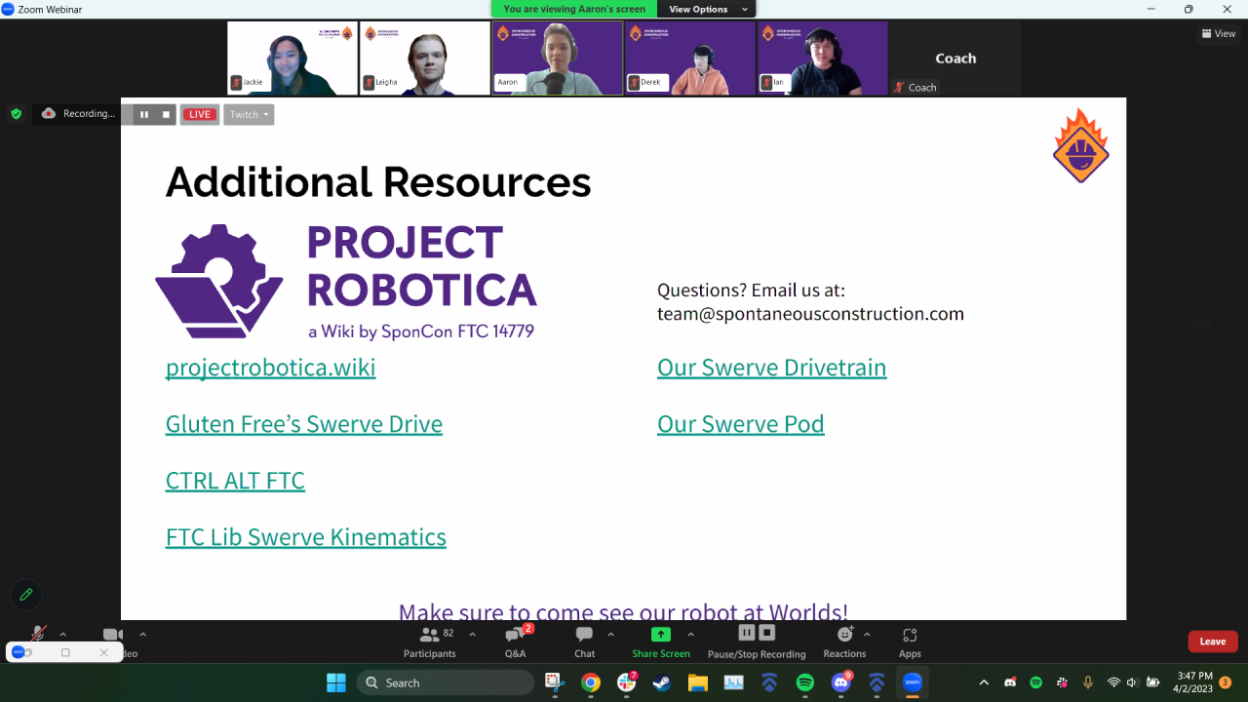Screen dimensions: 1248x702
Task: Open the Reactions menu
Action: pos(844,643)
